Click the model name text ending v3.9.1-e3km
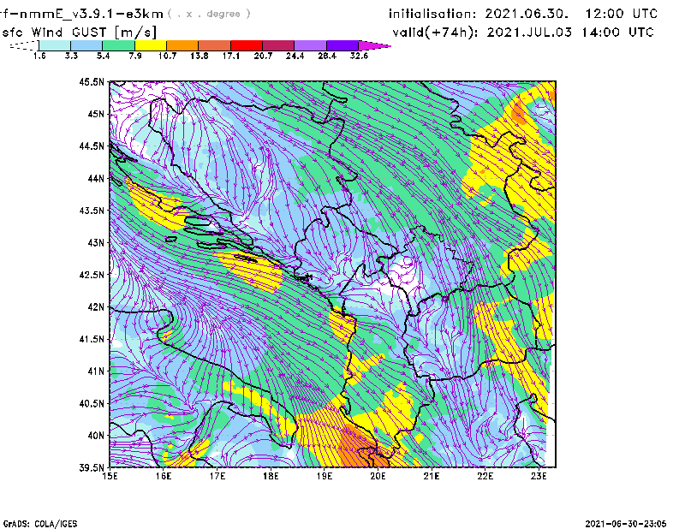The image size is (685, 529). tap(81, 14)
